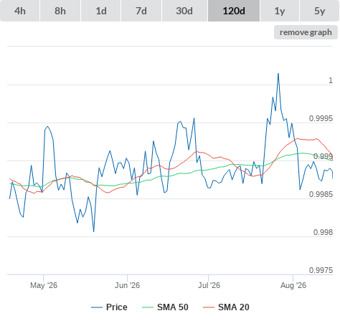Toggle SMA 20 series legend label
This screenshot has width=340, height=326.
[x=234, y=307]
